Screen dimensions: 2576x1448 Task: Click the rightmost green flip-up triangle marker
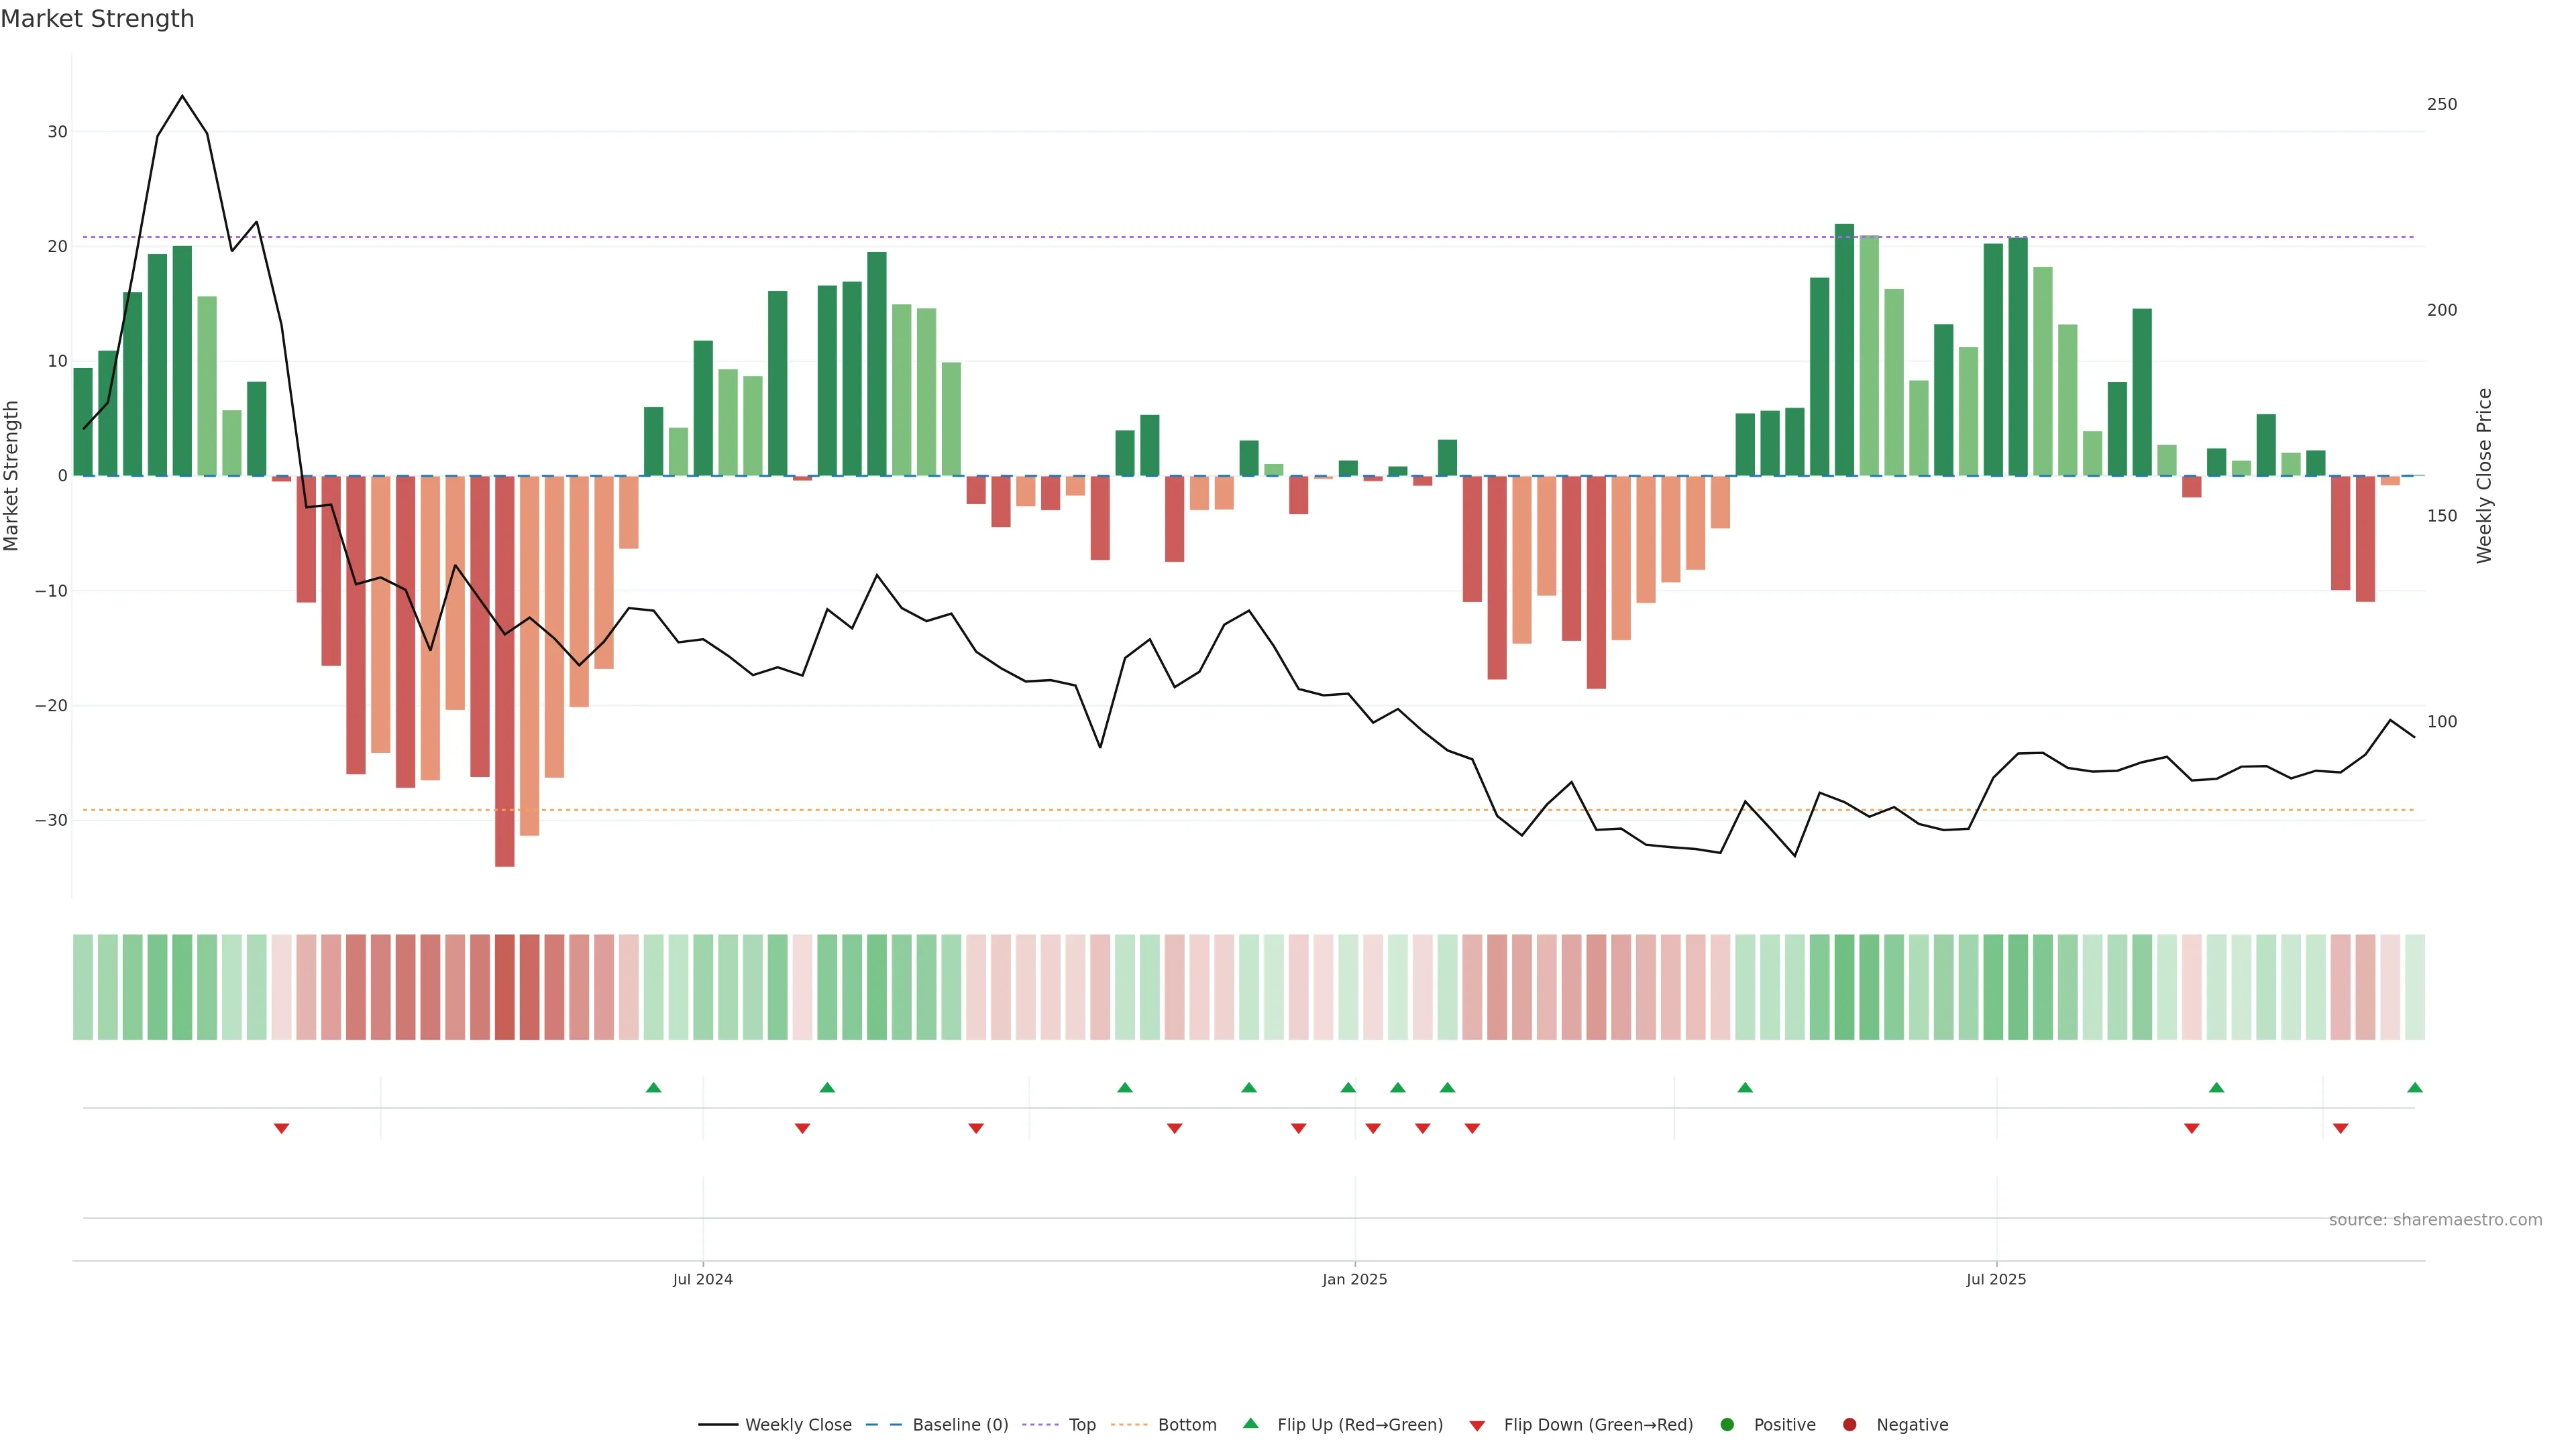[2414, 1087]
